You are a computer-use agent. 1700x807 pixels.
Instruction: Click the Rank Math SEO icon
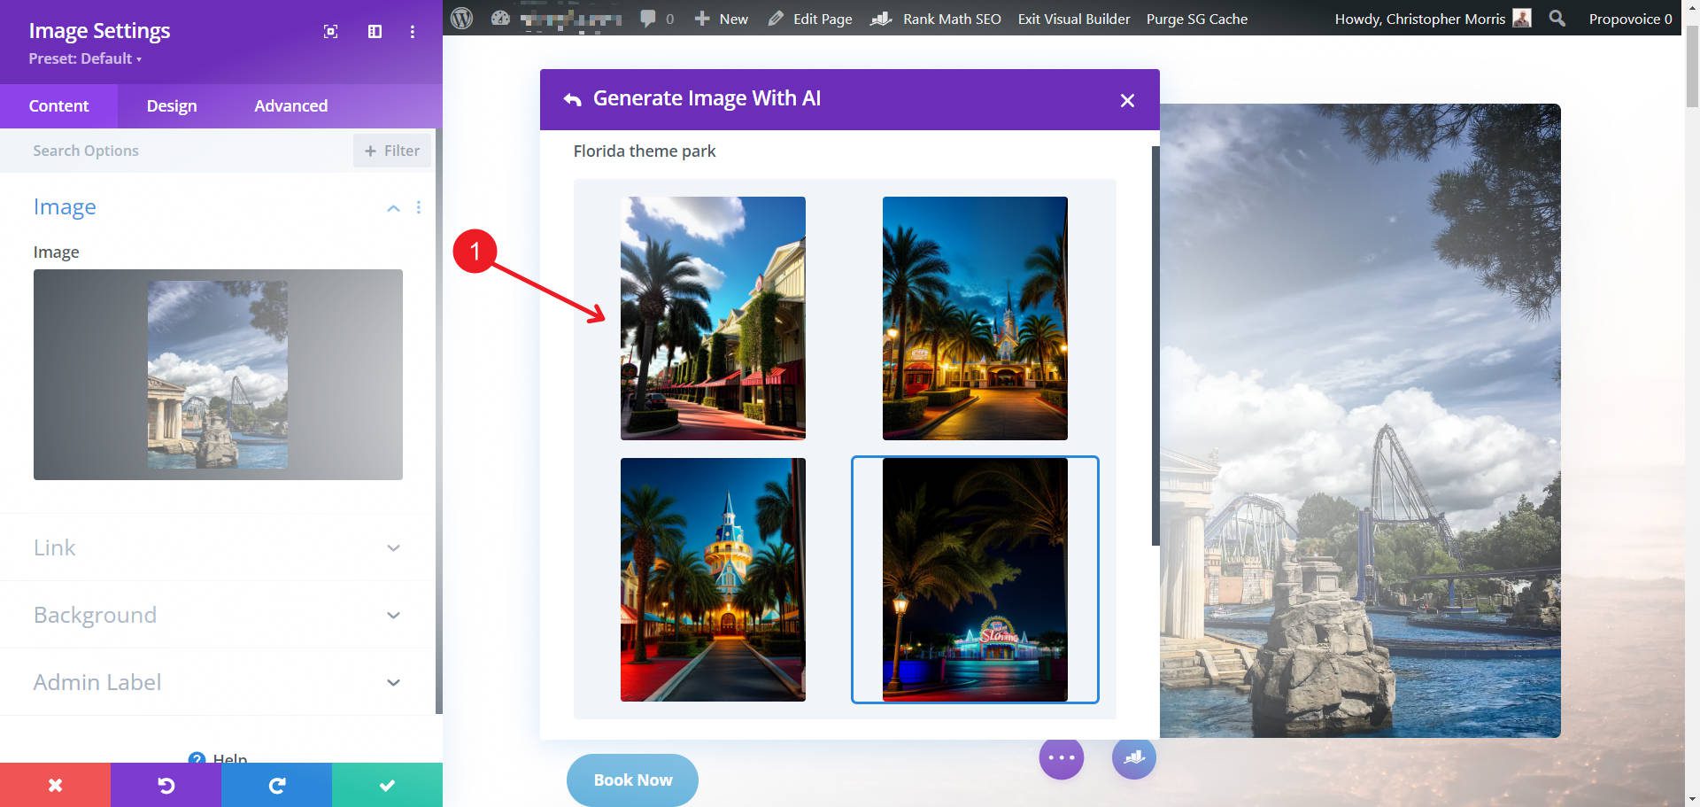(881, 18)
